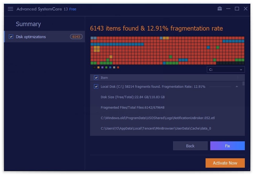Image resolution: width=254 pixels, height=175 pixels.
Task: Collapse the Local Disk (C:\) details
Action: pyautogui.click(x=237, y=86)
